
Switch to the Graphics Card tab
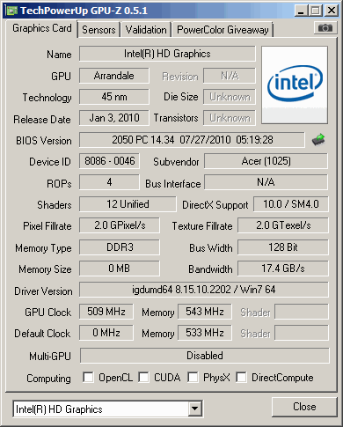point(42,28)
